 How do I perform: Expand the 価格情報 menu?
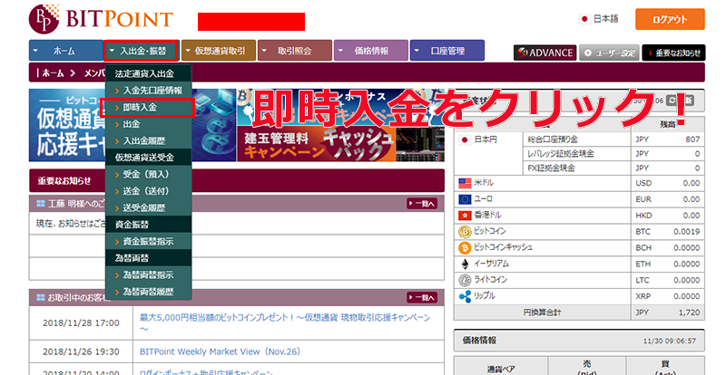tap(371, 51)
